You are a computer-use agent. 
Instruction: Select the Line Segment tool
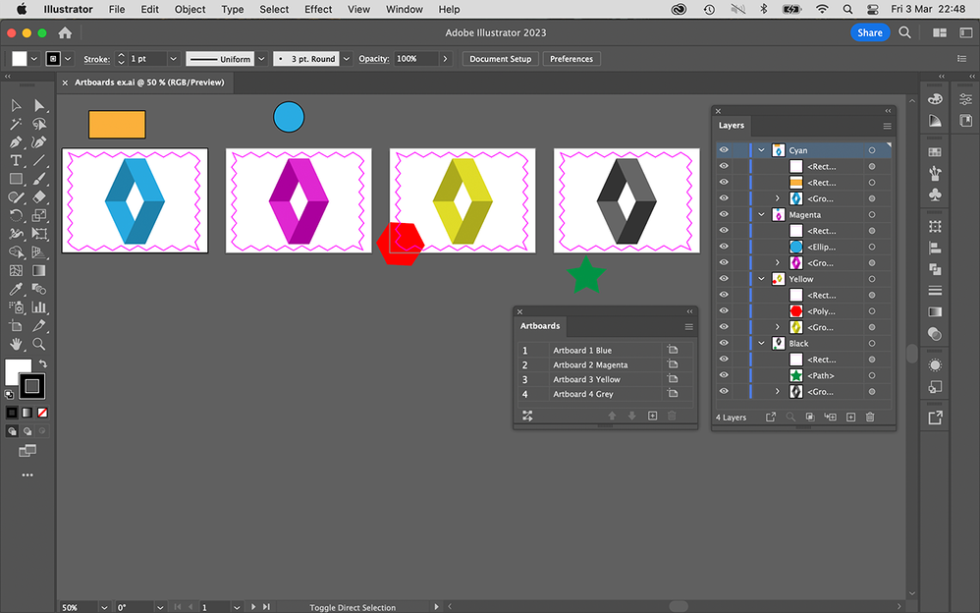click(x=39, y=161)
